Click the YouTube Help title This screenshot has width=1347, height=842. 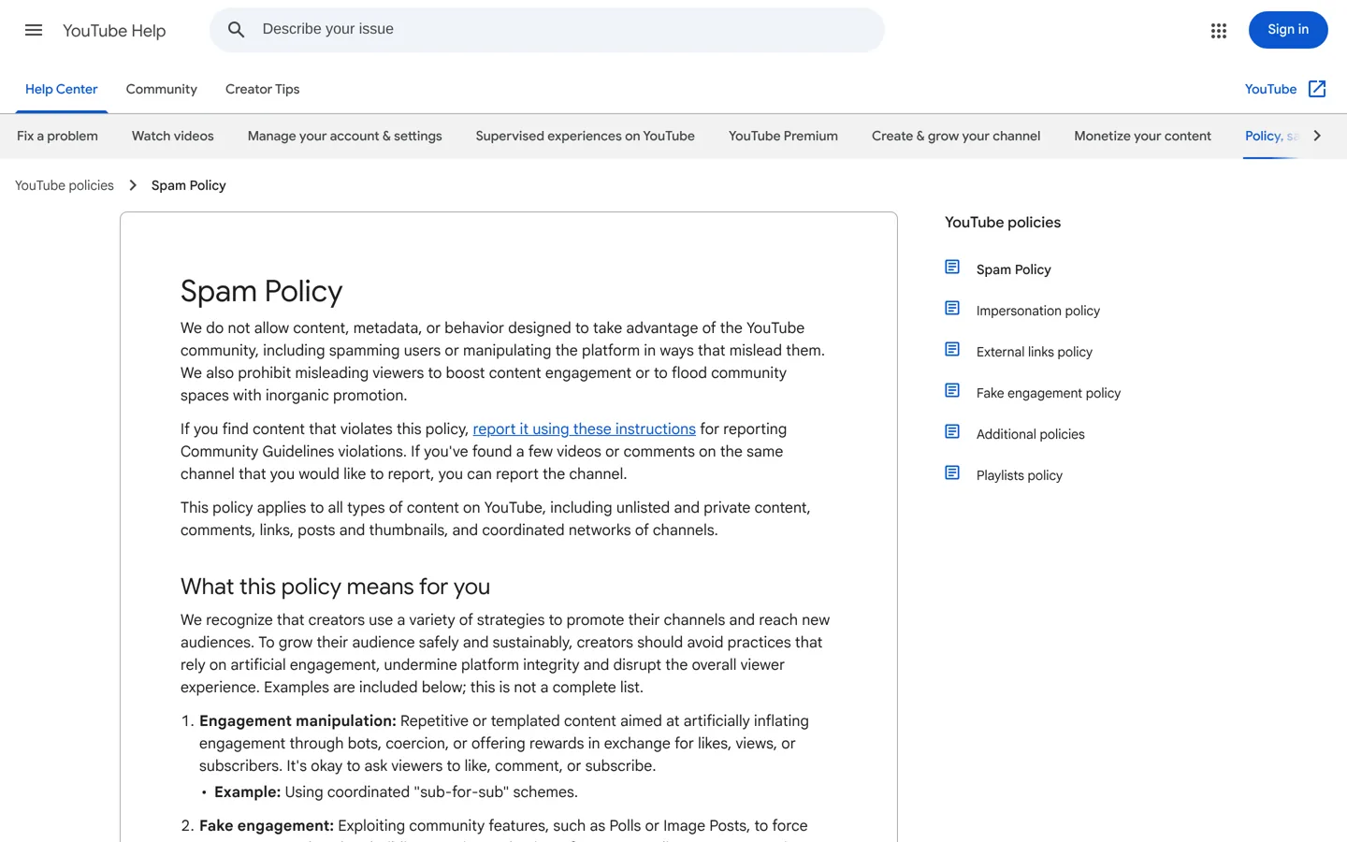click(x=114, y=30)
